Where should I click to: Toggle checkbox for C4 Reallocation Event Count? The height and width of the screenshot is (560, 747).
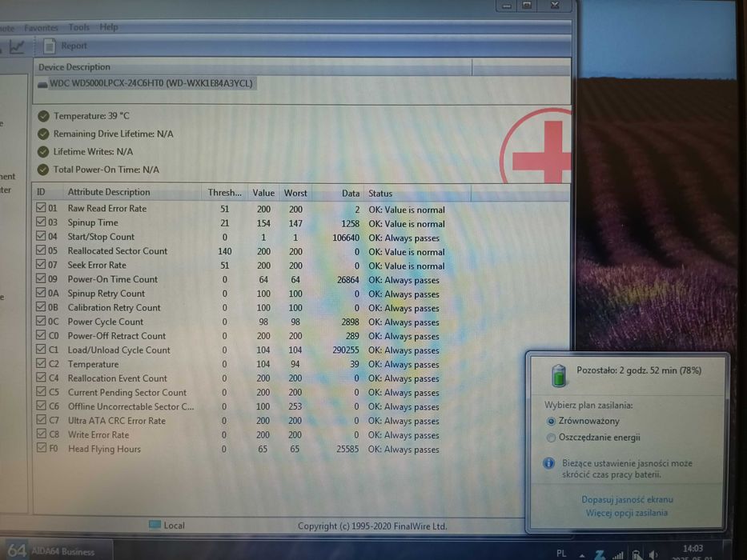coord(41,377)
